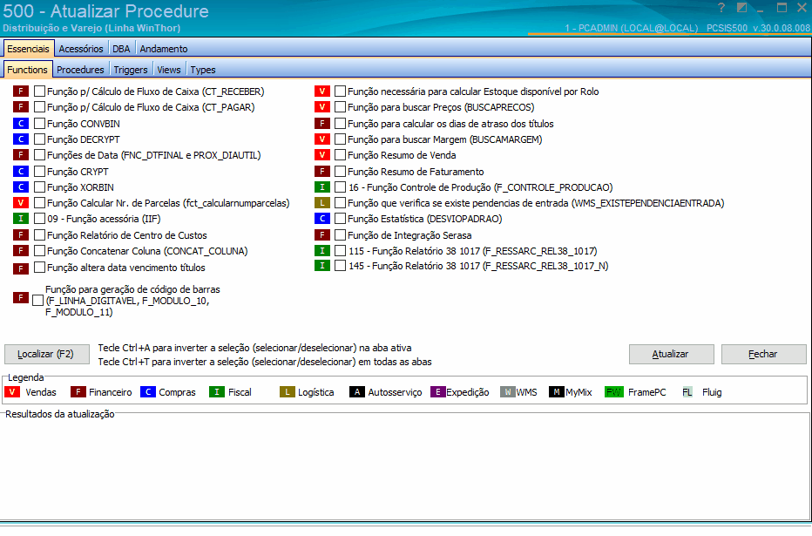Viewport: 812px width, 536px height.
Task: Click the L badge beside WMS_EXISTEPENDENCIAENTRADA
Action: 322,203
